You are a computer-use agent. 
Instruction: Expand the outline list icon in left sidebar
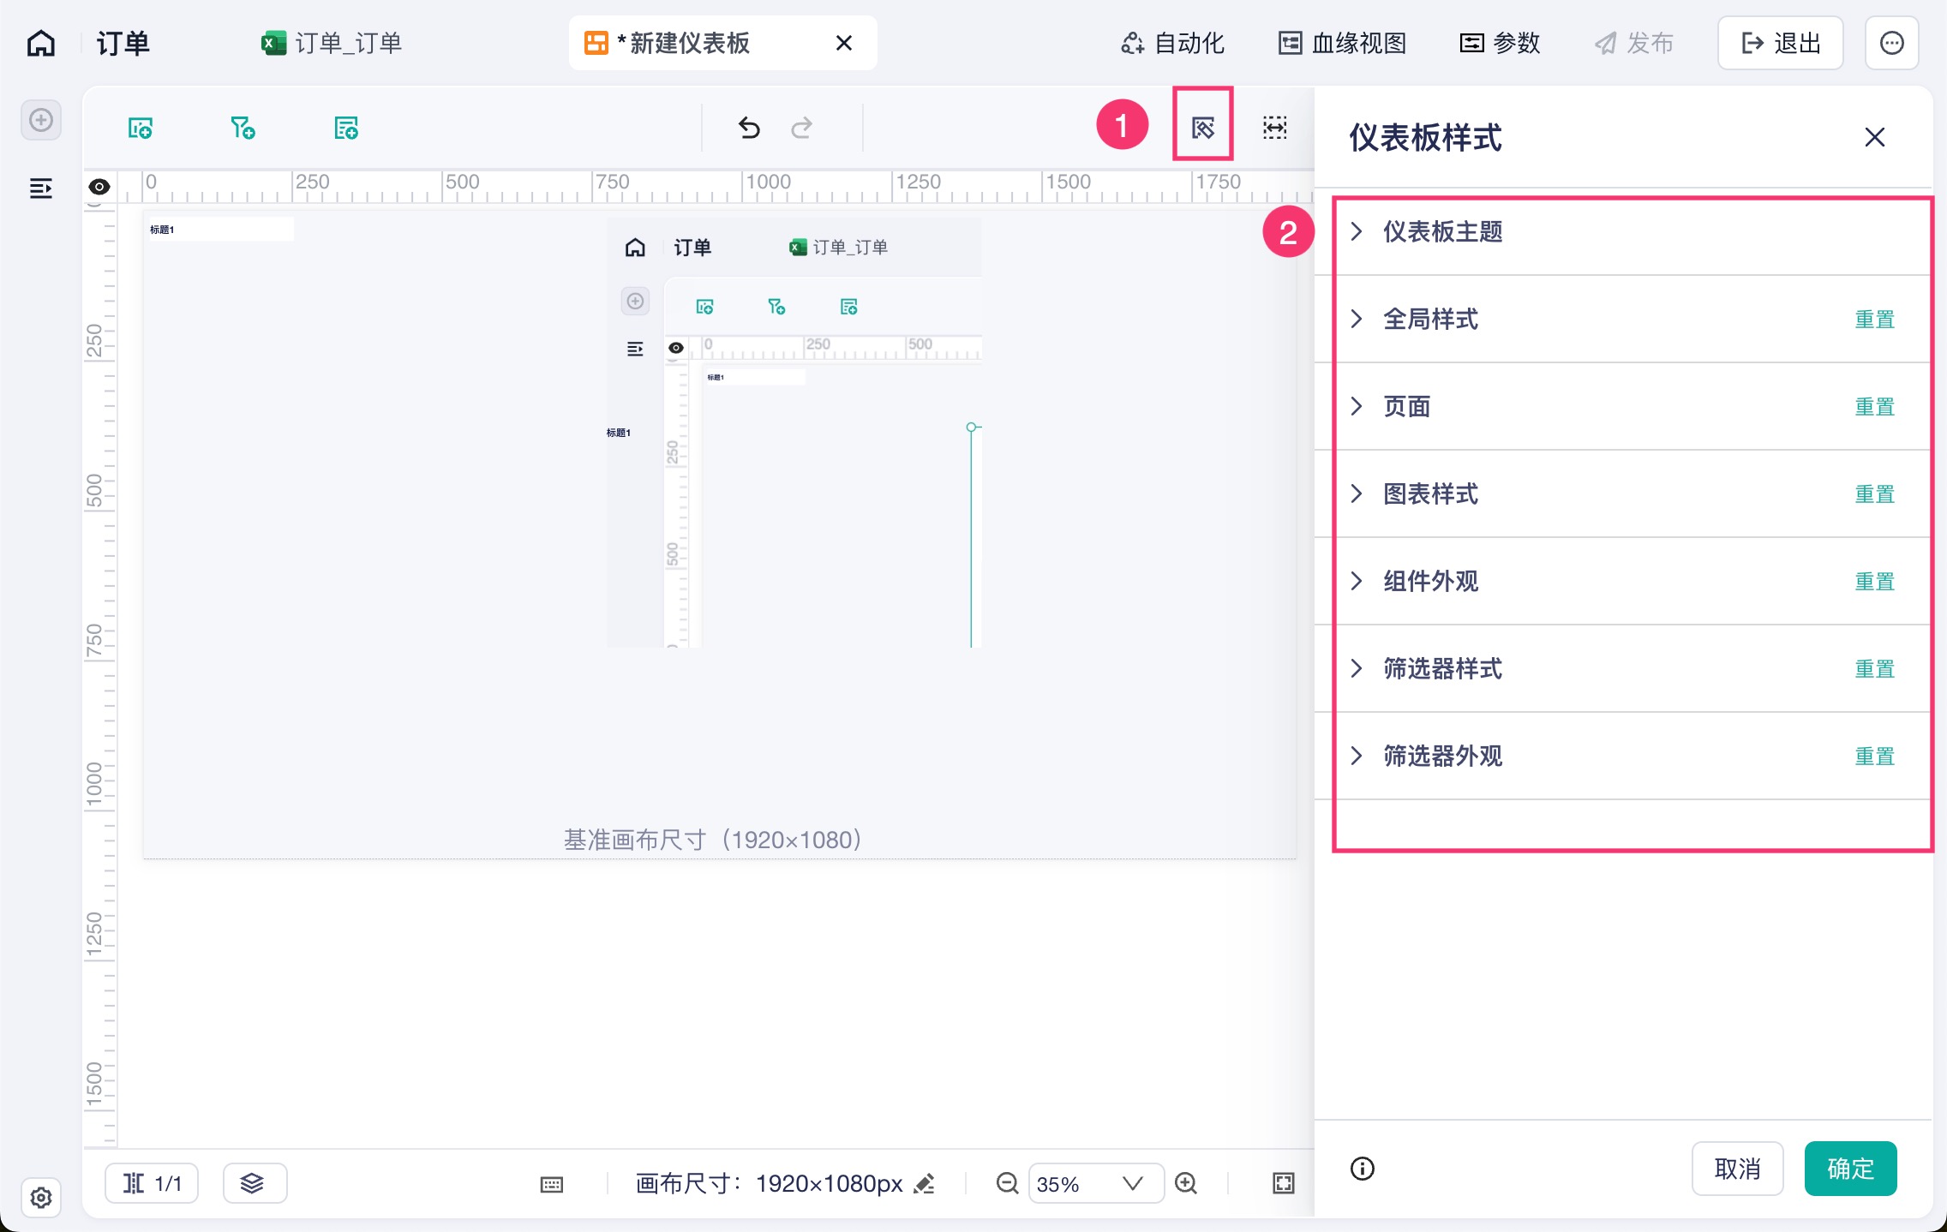[x=41, y=188]
